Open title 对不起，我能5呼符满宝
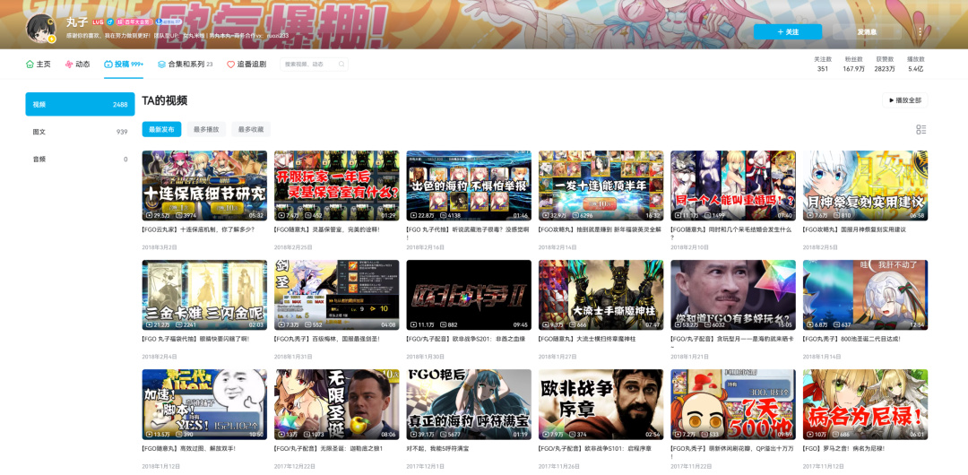The height and width of the screenshot is (475, 968). coord(437,448)
